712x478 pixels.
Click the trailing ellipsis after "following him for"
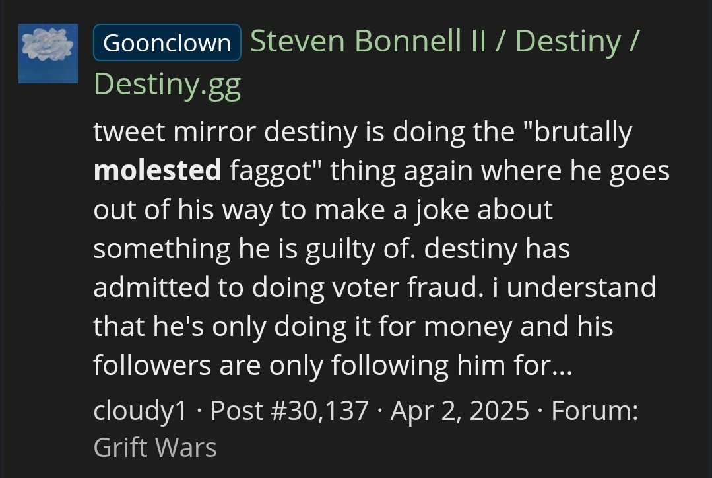tap(561, 365)
